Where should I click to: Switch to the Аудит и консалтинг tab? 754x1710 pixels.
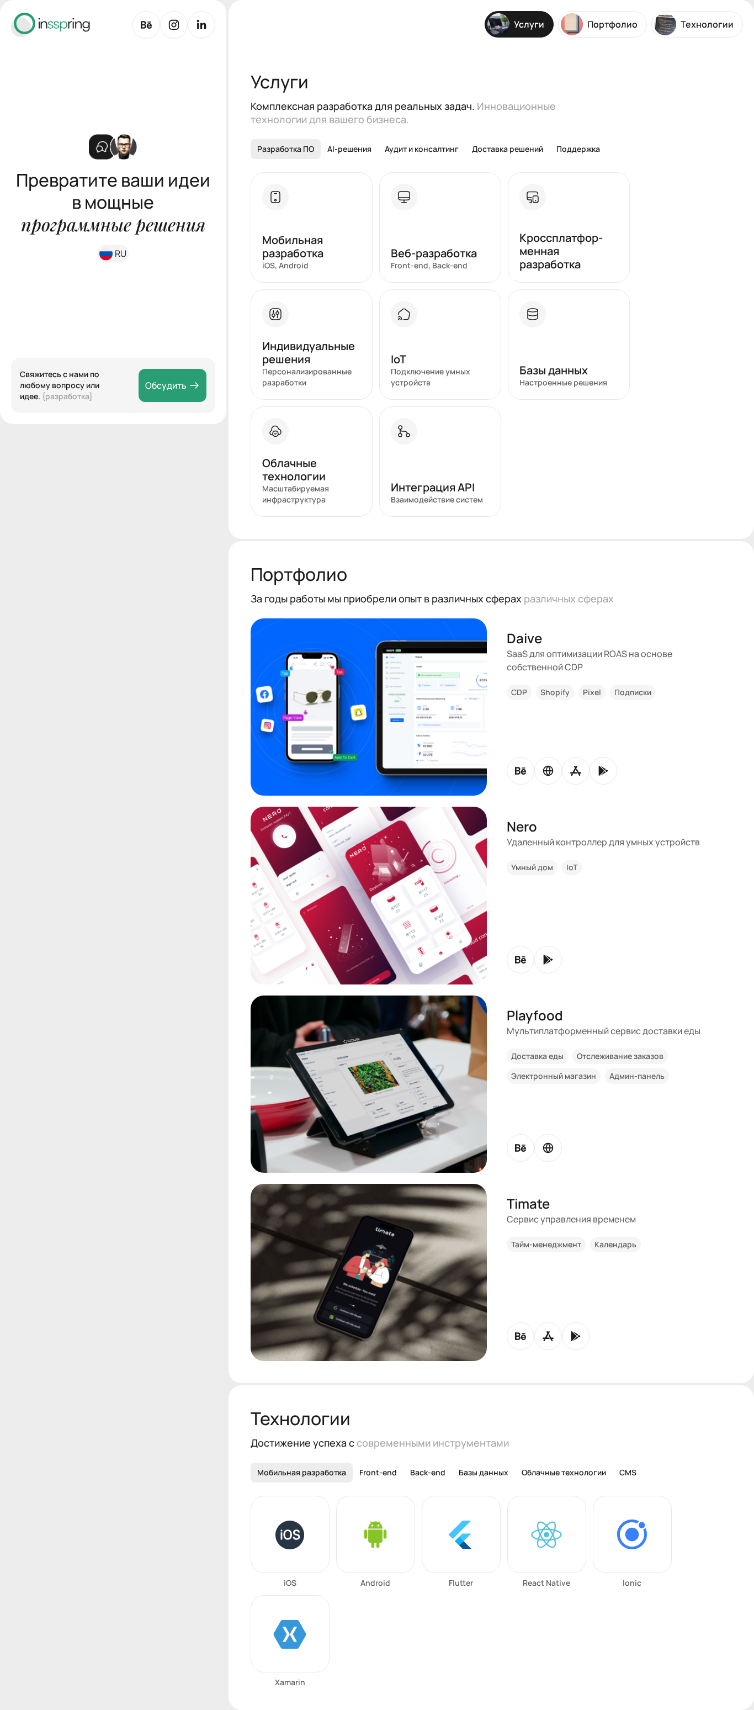coord(422,150)
